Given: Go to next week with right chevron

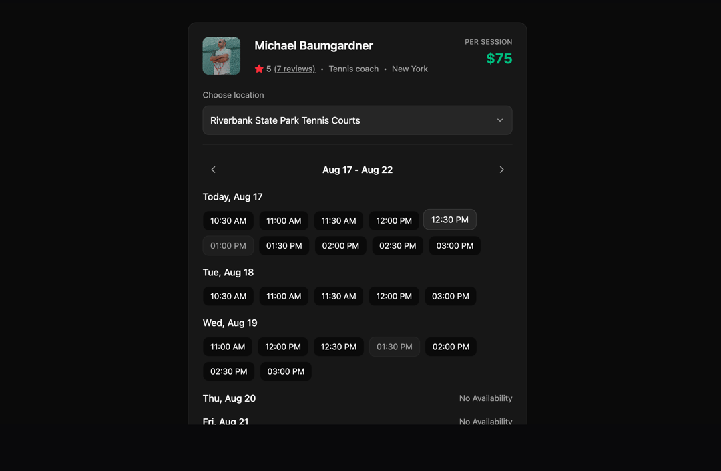Looking at the screenshot, I should (x=501, y=170).
